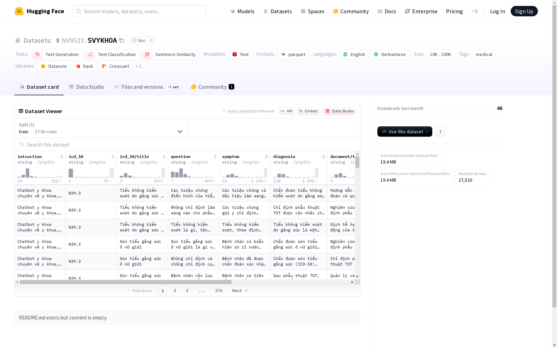Open the Files and versions tab
This screenshot has height=348, width=557.
tap(147, 87)
